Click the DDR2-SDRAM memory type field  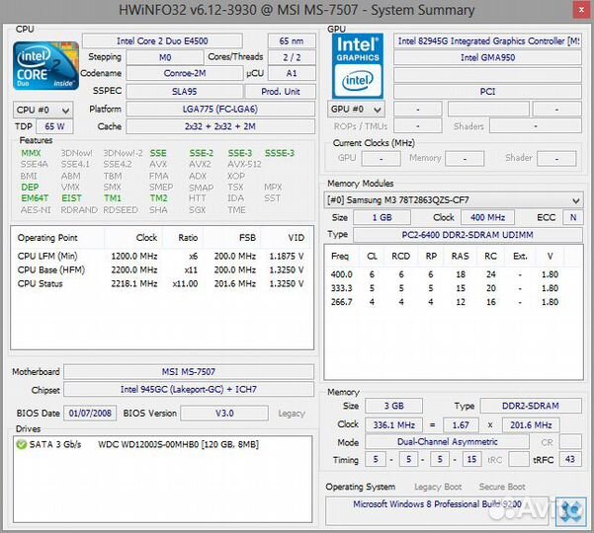tap(531, 406)
